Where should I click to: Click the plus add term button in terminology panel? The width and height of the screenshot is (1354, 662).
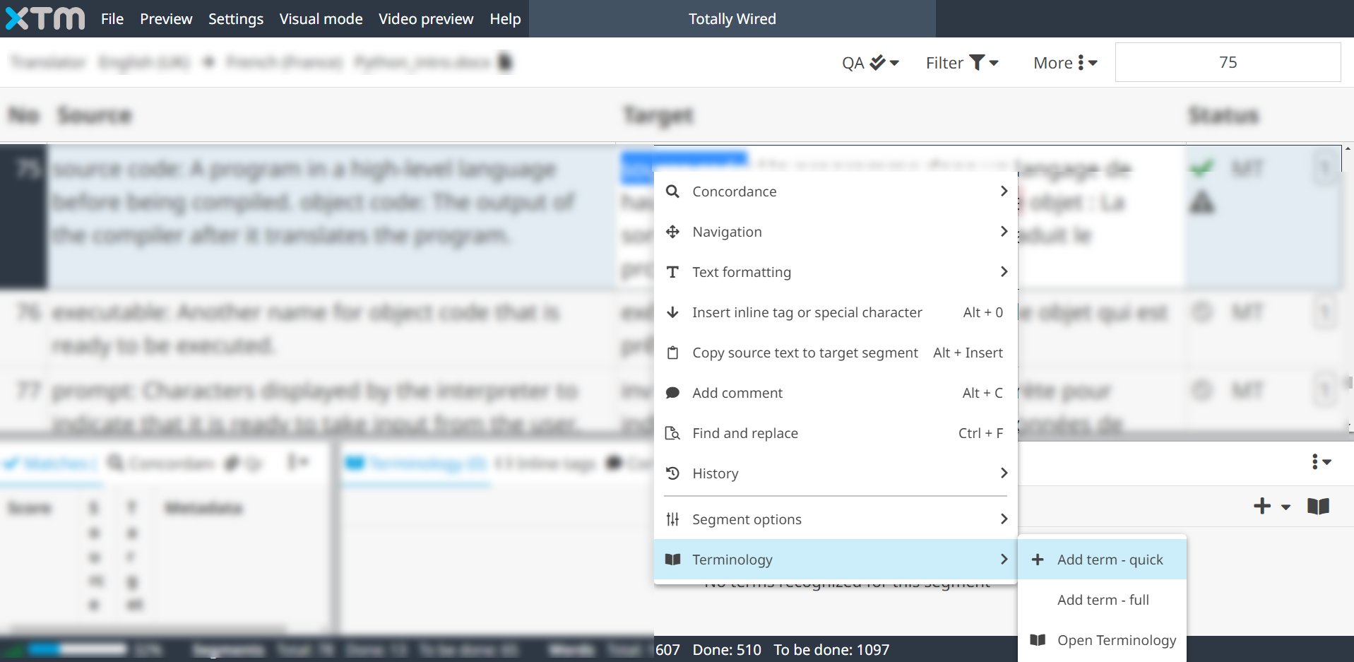[1262, 506]
